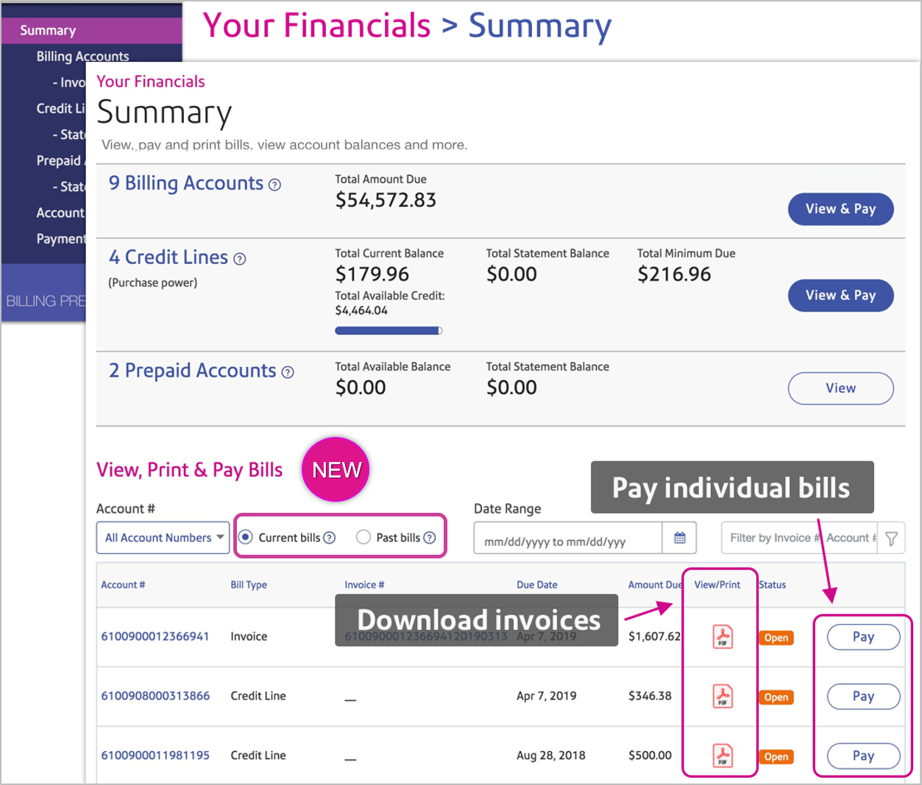Screen dimensions: 922x785
Task: Open the 2 Prepaid Accounts heading link
Action: pyautogui.click(x=193, y=371)
